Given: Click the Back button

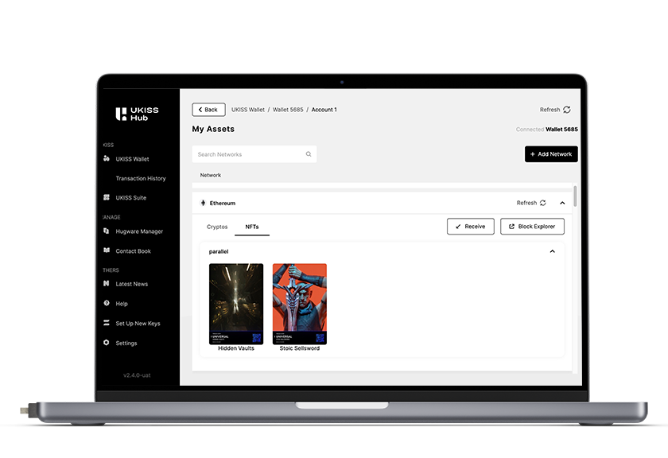Looking at the screenshot, I should (x=208, y=110).
